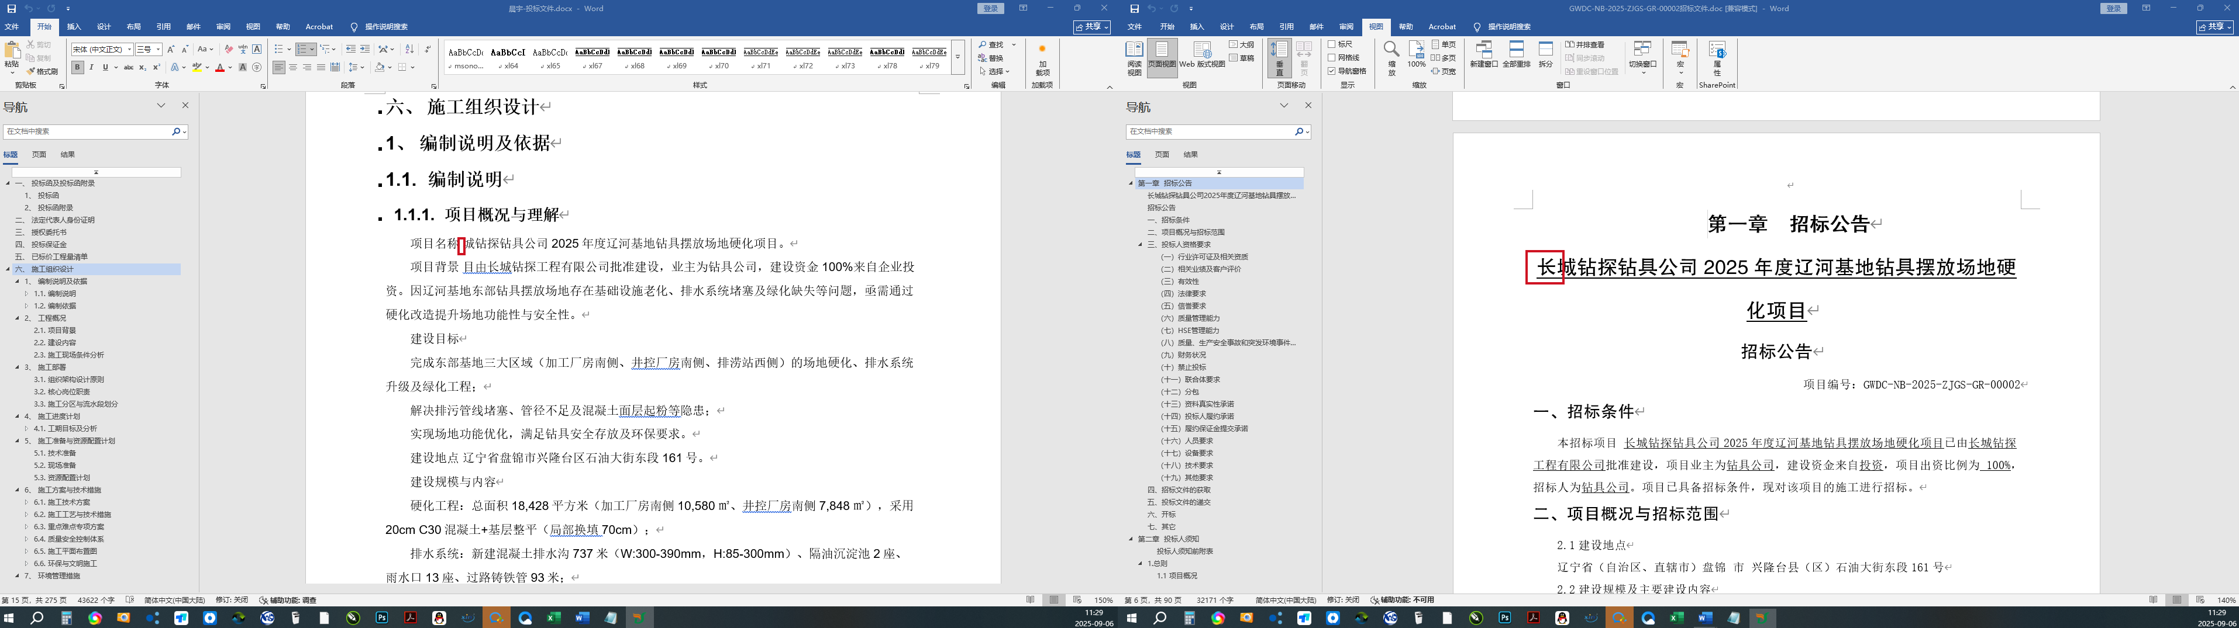Apply italic formatting in left Word window
The height and width of the screenshot is (628, 2239).
click(x=91, y=67)
